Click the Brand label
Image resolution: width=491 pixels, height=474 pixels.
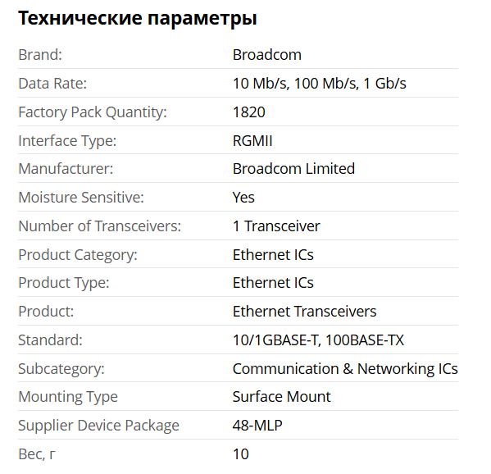pos(40,55)
